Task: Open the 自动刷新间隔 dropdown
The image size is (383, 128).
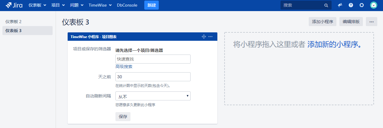Action: (x=153, y=96)
